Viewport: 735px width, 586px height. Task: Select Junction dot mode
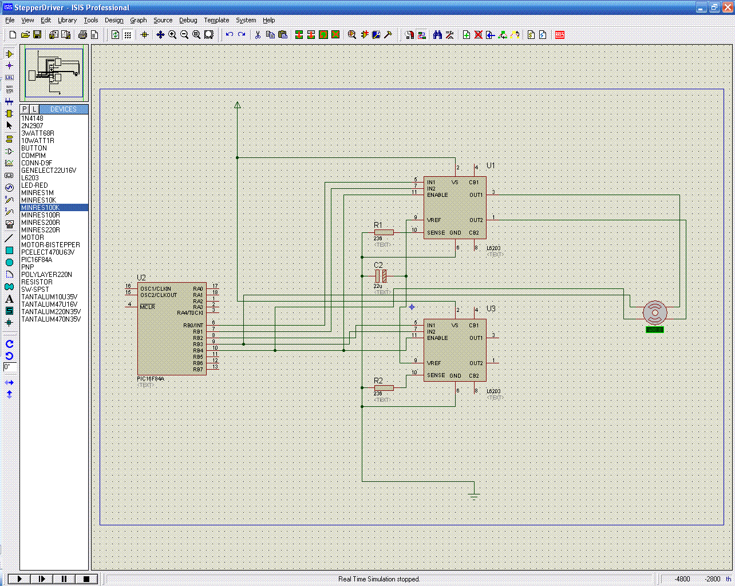tap(9, 66)
